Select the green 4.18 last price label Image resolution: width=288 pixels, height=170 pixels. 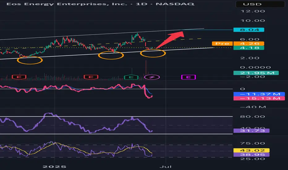click(x=249, y=48)
